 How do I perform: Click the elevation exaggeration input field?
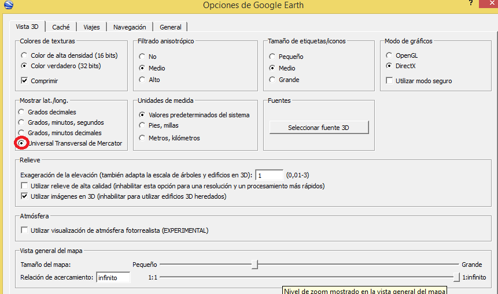click(x=269, y=175)
